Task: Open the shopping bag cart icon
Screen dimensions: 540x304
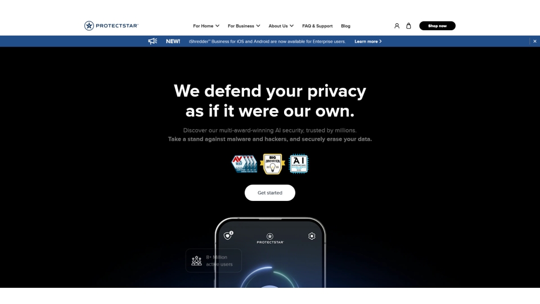Action: 408,26
